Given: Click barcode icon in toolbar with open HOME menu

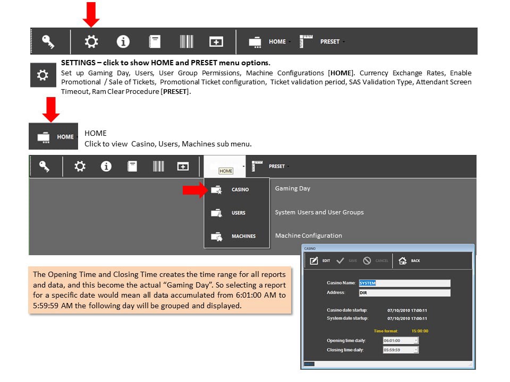Looking at the screenshot, I should pos(158,166).
